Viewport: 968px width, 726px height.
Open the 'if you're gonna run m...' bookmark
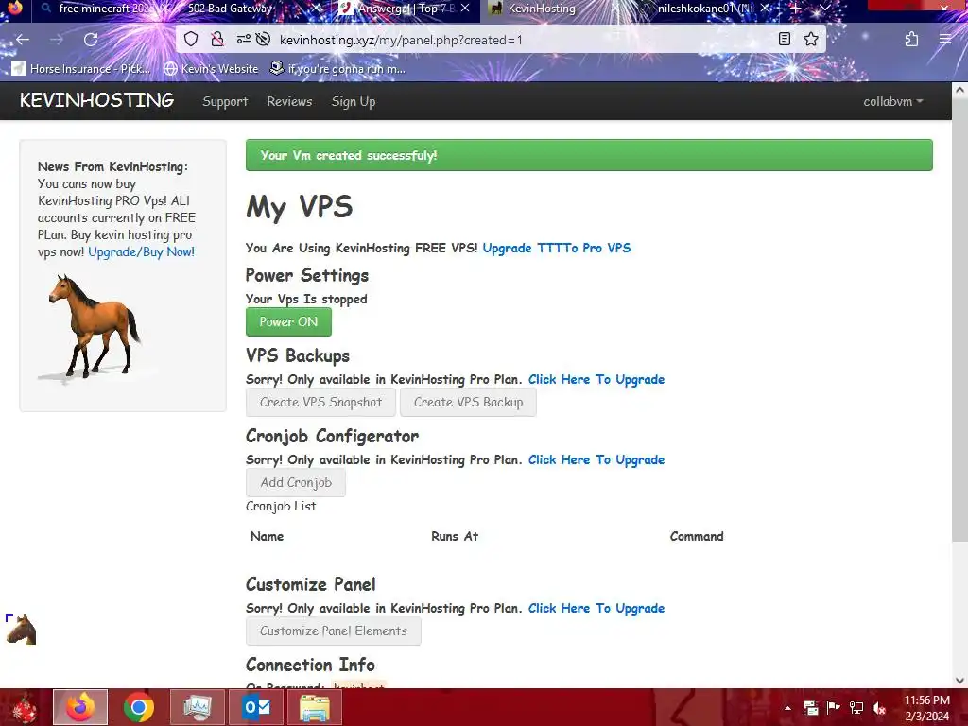pos(337,68)
